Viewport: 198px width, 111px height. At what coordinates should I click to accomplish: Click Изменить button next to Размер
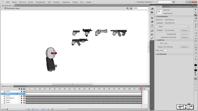(185, 47)
